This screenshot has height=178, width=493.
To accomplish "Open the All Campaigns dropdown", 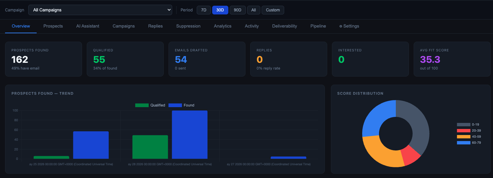I will tap(100, 10).
